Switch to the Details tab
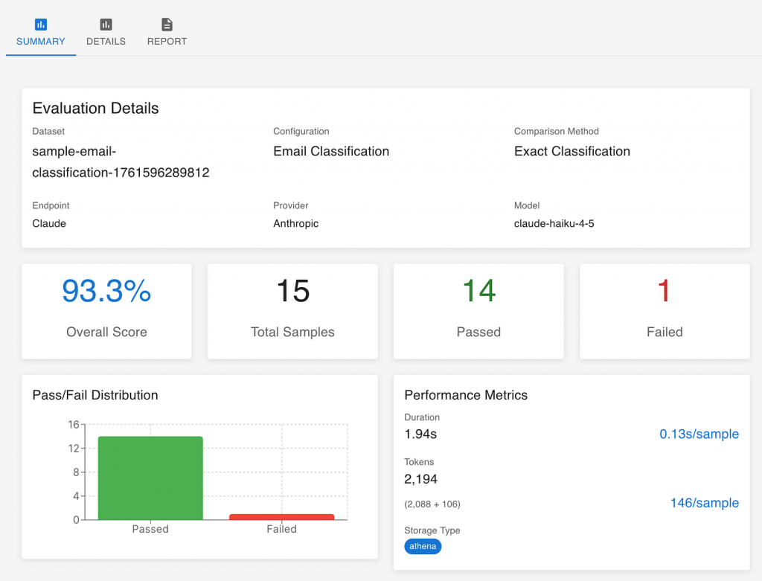762x581 pixels. 106,42
